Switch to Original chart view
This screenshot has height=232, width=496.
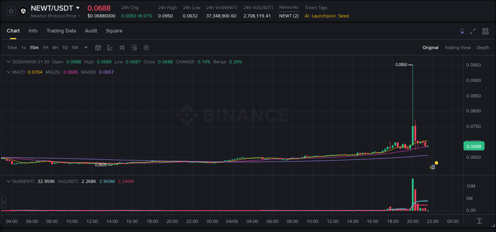[431, 48]
